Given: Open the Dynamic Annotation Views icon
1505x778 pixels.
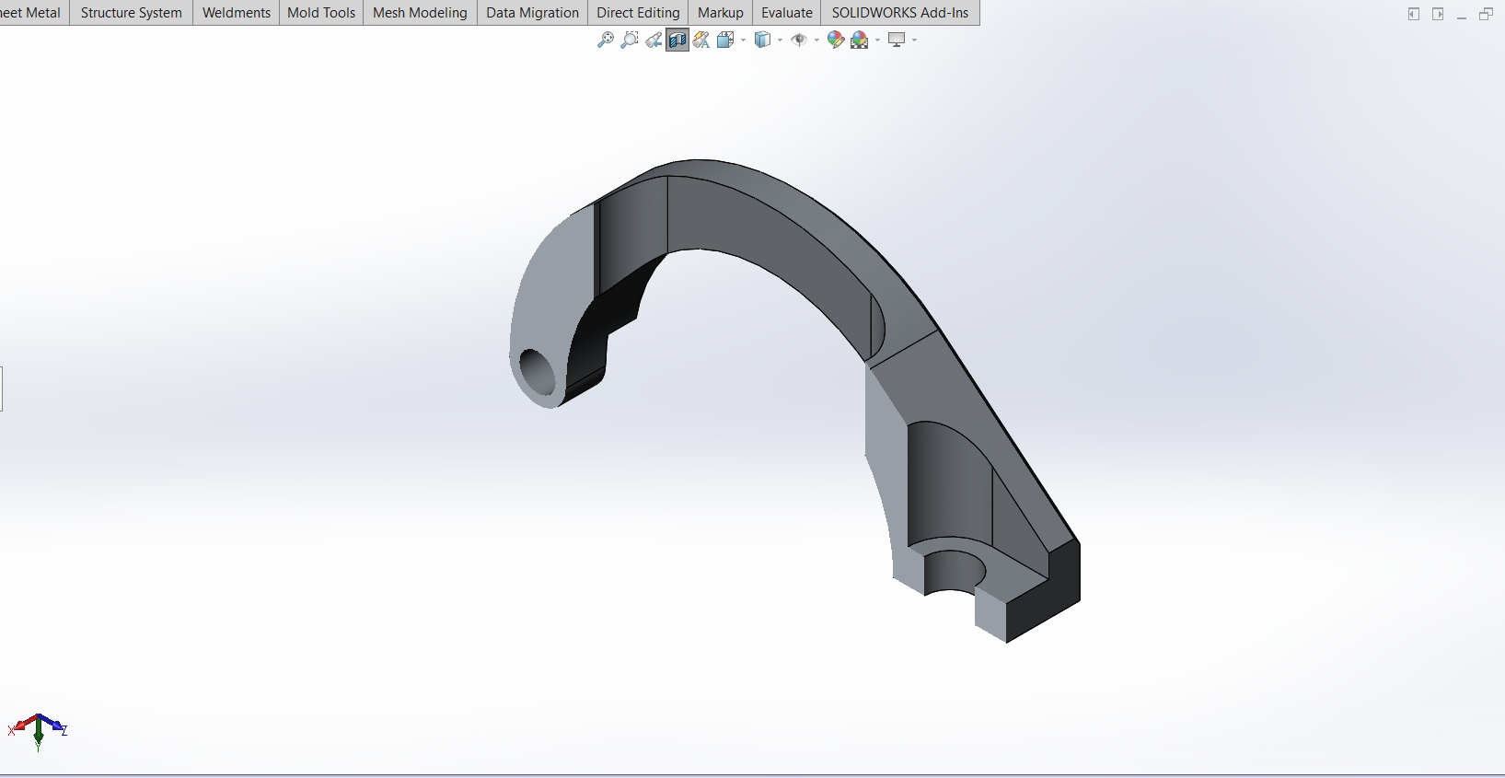Looking at the screenshot, I should click(701, 40).
